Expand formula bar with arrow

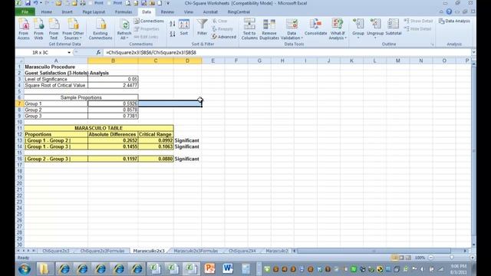click(473, 53)
